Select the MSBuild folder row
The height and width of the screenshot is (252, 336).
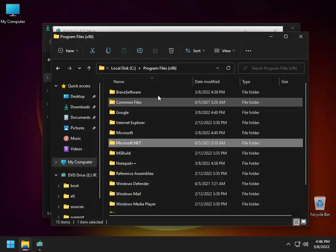pos(205,153)
